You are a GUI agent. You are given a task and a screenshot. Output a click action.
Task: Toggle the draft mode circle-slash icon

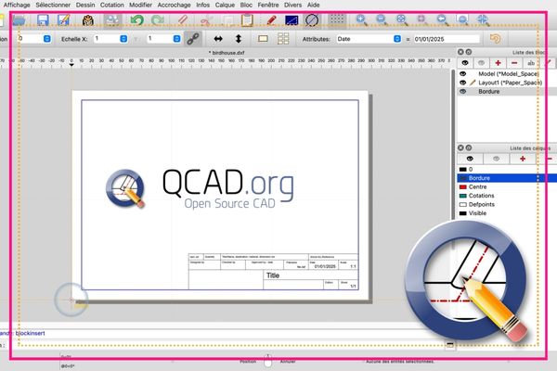(312, 19)
